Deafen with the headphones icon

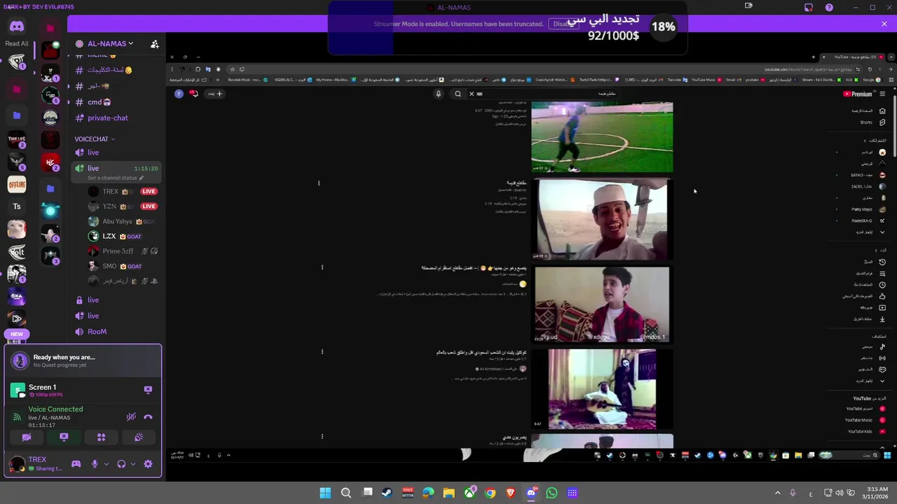(121, 463)
